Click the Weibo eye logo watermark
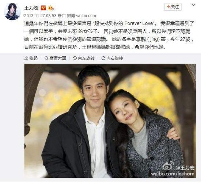Image resolution: width=201 pixels, height=182 pixels. point(168,166)
